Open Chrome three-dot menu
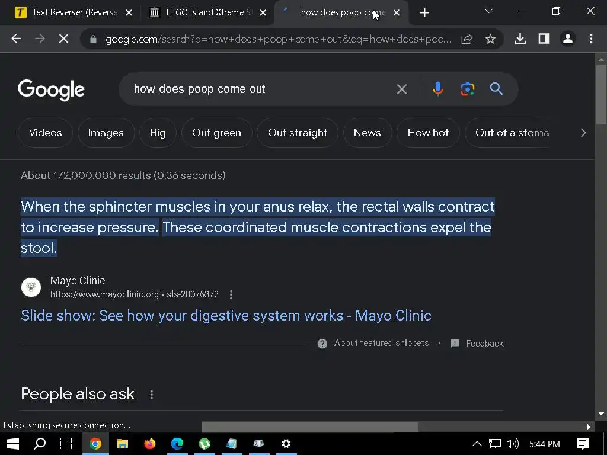The height and width of the screenshot is (455, 607). (x=591, y=39)
